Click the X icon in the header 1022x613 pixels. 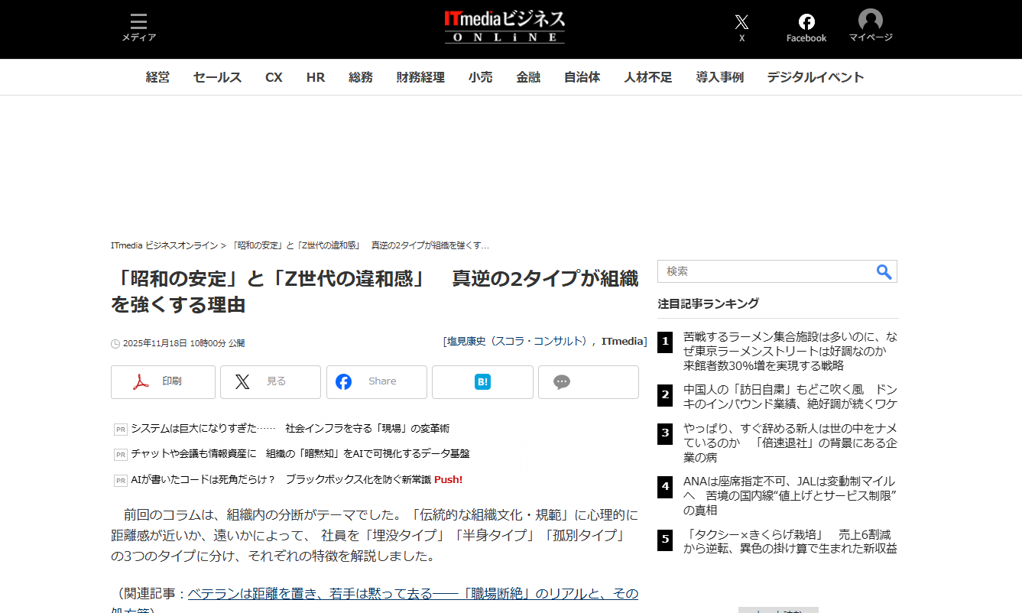click(x=741, y=23)
